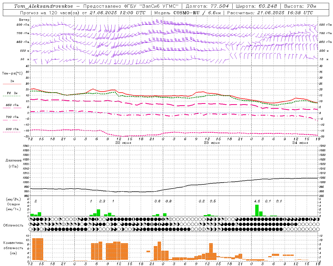Click the Высота: 70м elevation label
This screenshot has height=266, width=333.
point(300,6)
